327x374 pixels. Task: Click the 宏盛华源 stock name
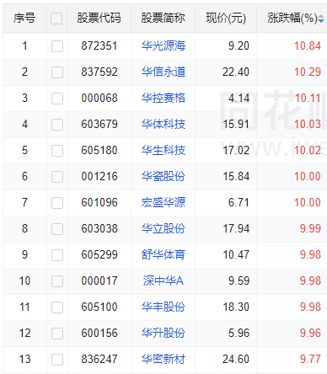pos(163,202)
